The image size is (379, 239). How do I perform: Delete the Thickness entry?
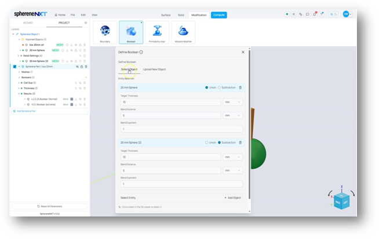[85, 88]
